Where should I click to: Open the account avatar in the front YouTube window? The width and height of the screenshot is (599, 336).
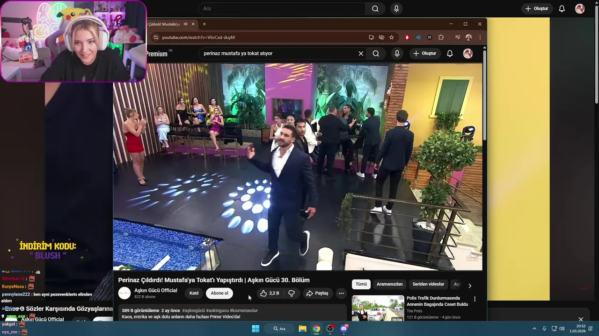click(468, 54)
